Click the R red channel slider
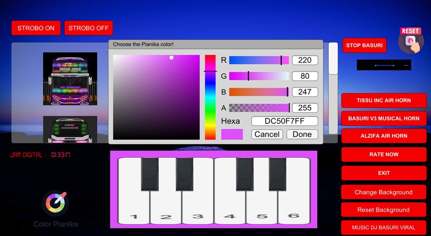This screenshot has height=236, width=431. [259, 60]
